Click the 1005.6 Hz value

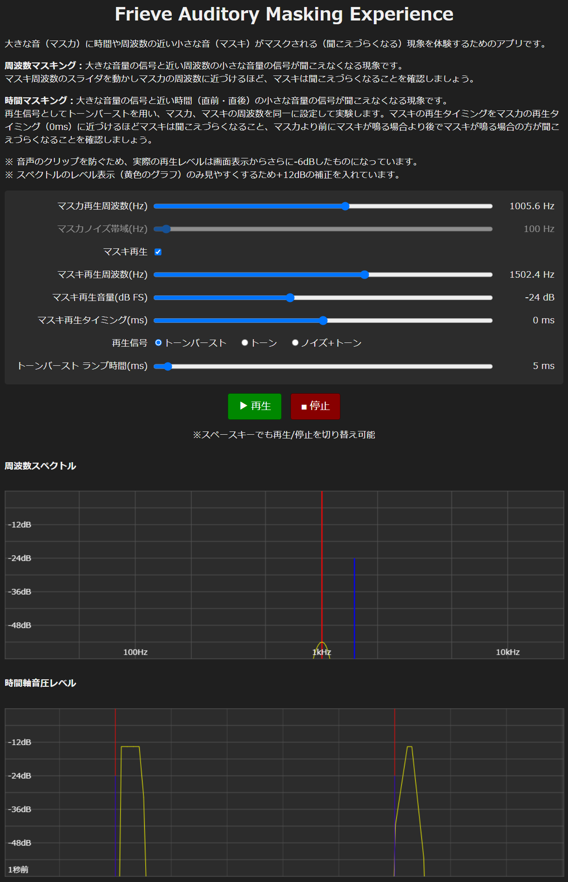pyautogui.click(x=532, y=206)
